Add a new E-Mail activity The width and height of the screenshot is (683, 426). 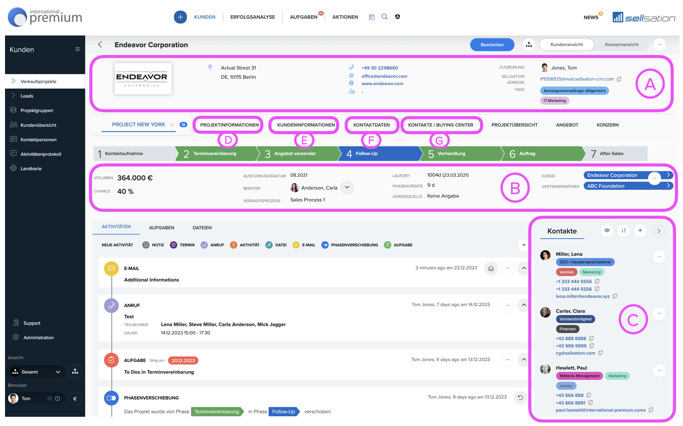[304, 245]
